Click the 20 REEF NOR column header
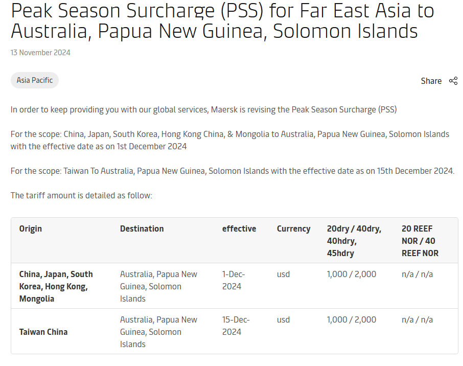 point(420,241)
